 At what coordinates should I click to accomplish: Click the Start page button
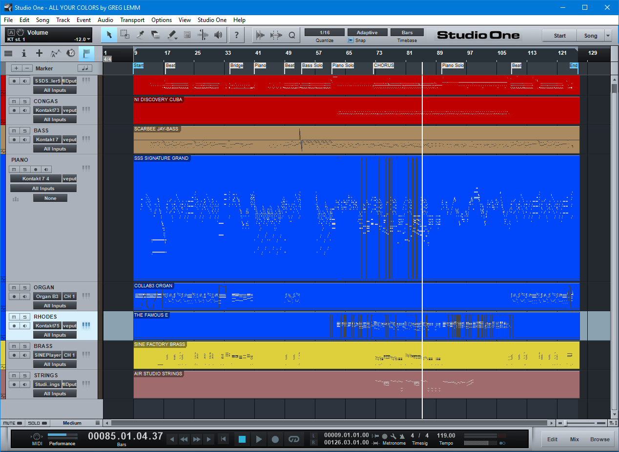[559, 36]
